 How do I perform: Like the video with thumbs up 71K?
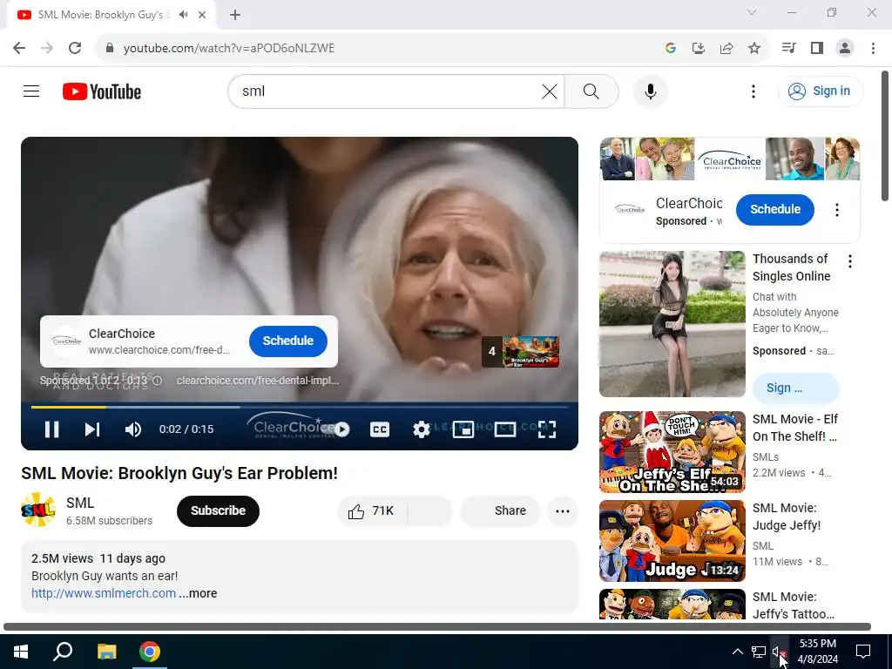click(x=372, y=510)
